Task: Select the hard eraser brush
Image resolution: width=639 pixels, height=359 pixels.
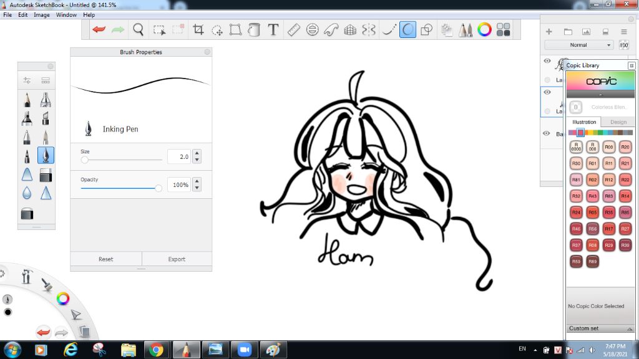Action: coord(46,175)
